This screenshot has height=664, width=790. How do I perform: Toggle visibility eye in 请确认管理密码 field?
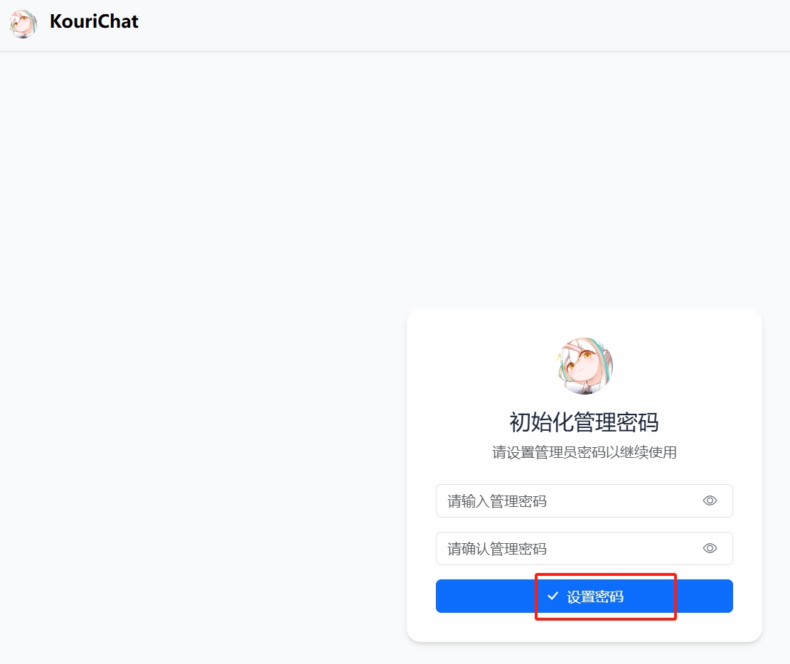tap(710, 548)
